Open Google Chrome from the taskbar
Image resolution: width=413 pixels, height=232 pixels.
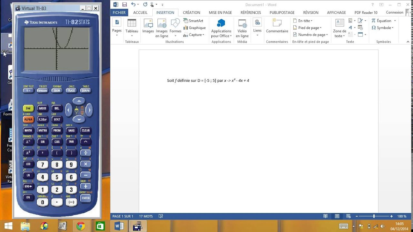pos(81,226)
